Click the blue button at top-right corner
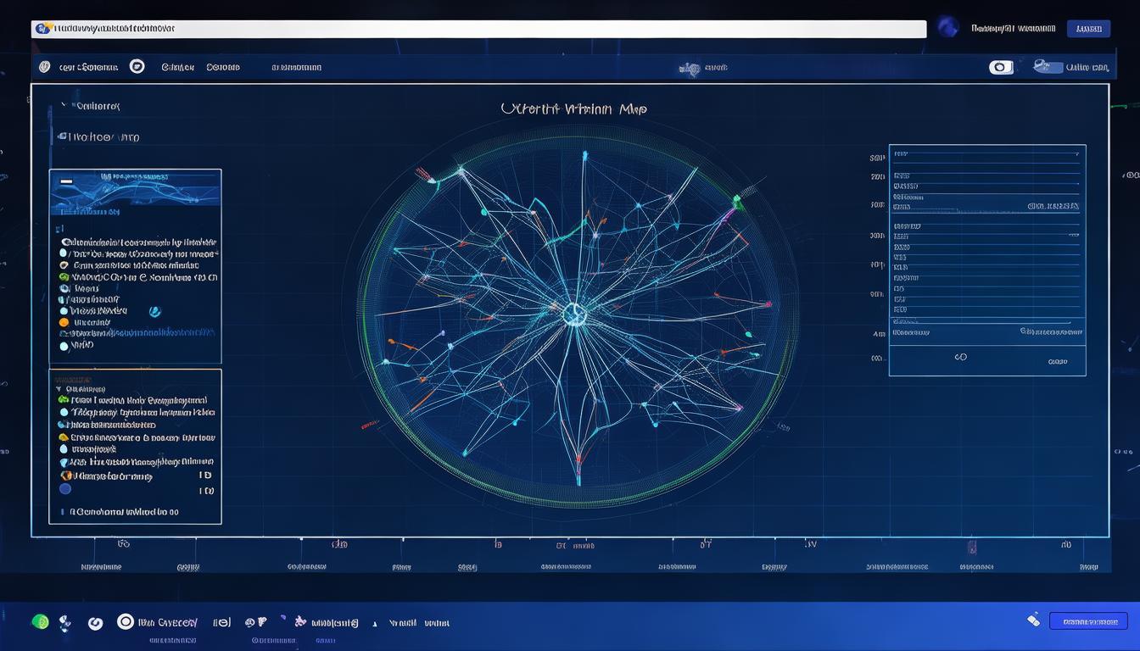Viewport: 1140px width, 651px height. click(1088, 29)
